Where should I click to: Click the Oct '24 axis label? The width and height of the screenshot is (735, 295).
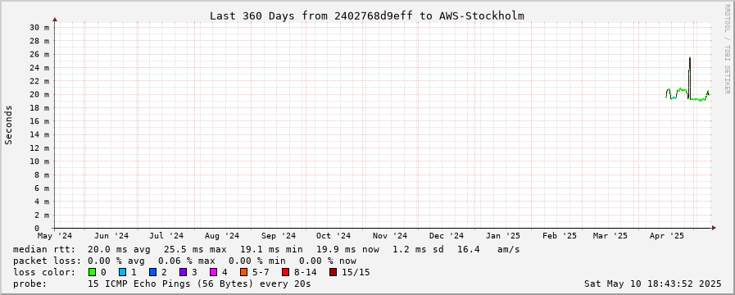333,236
